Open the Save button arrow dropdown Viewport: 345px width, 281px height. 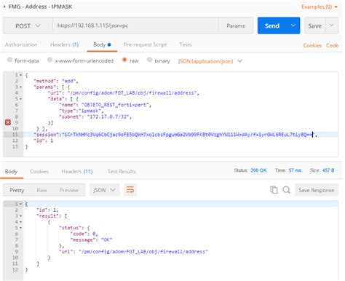tap(331, 25)
